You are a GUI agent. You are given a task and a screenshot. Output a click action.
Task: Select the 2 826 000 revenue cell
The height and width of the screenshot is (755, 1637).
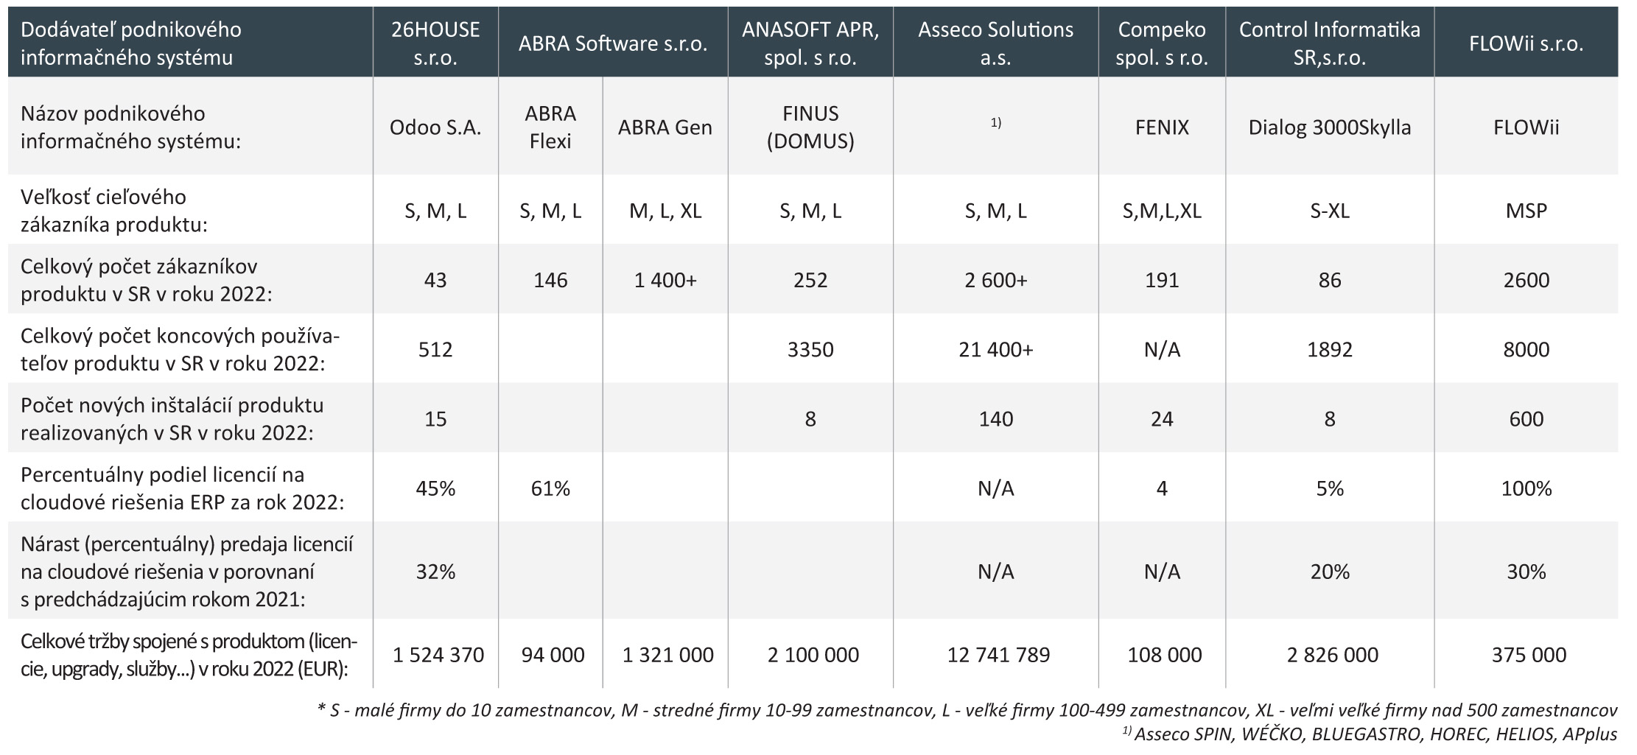[1332, 654]
